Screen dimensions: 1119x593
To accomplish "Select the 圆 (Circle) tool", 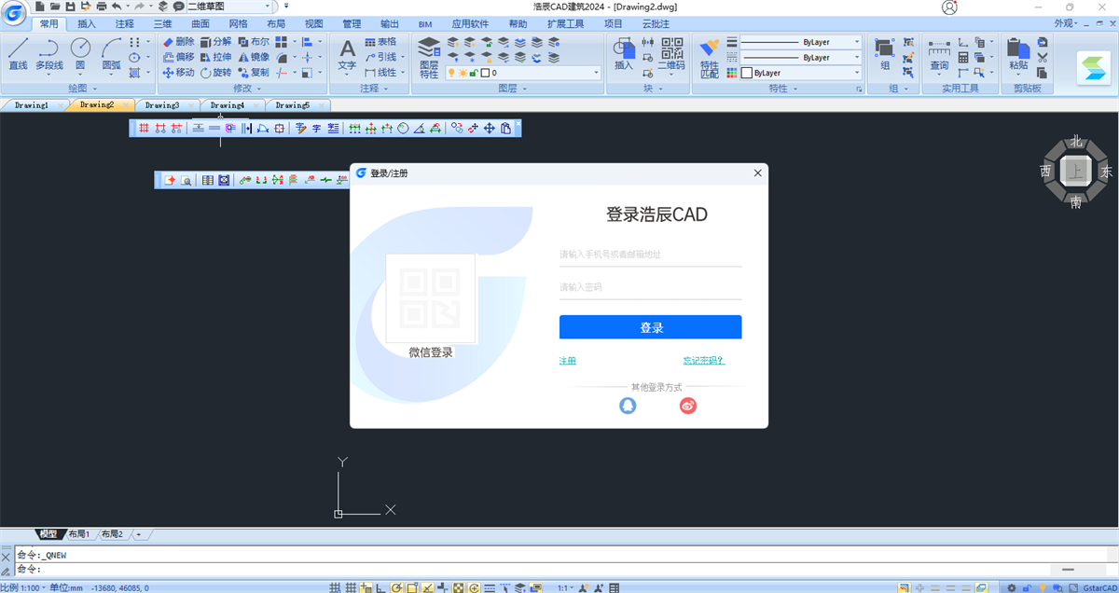I will point(80,54).
